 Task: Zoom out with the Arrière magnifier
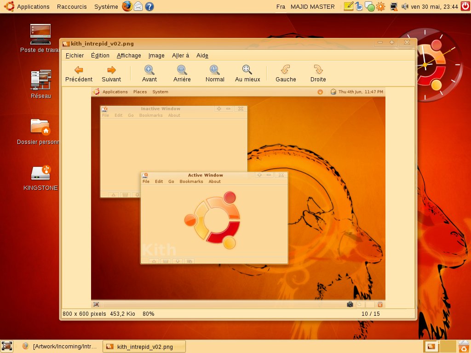(x=182, y=74)
